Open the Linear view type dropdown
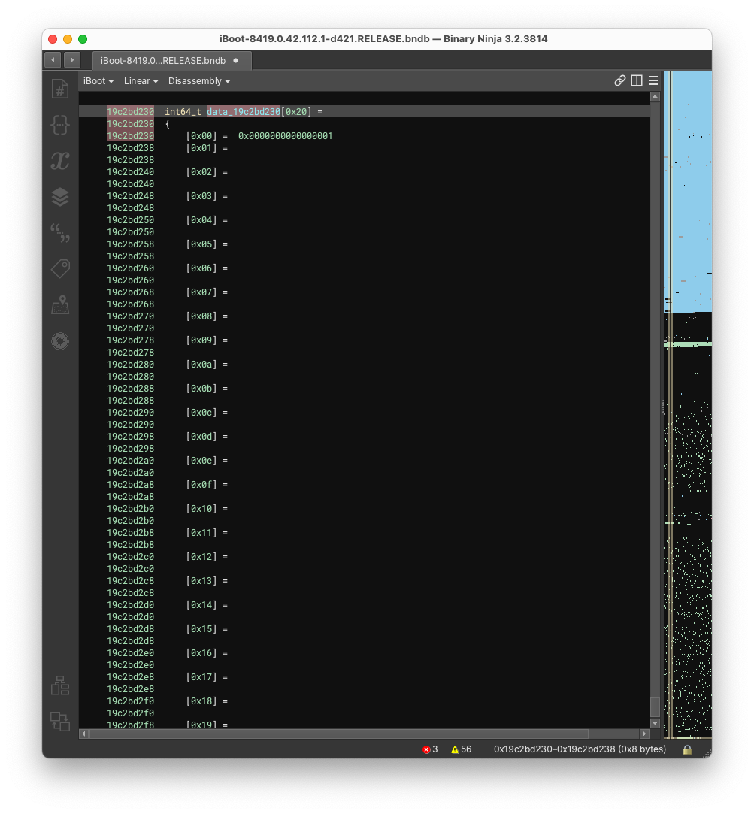Viewport: 754px width, 814px height. 141,81
